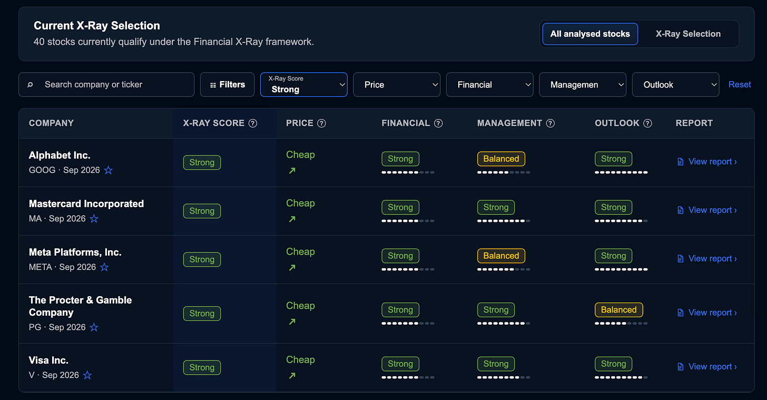Viewport: 767px width, 400px height.
Task: Click Alphabet's Balanced management badge
Action: (x=501, y=159)
